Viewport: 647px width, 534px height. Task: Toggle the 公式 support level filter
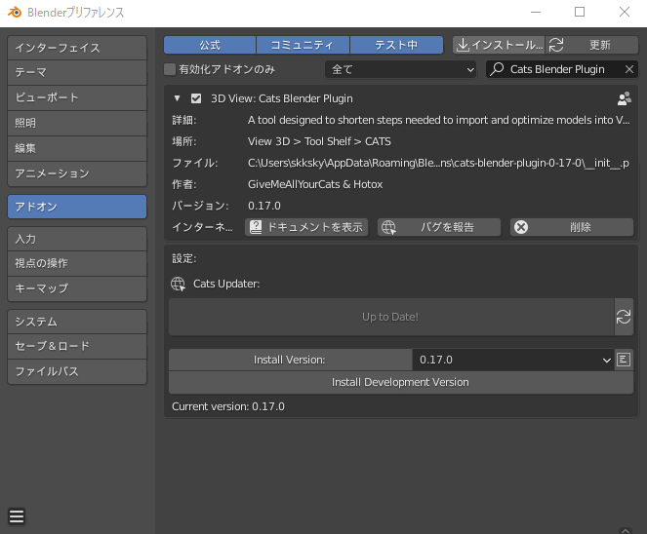pyautogui.click(x=210, y=45)
